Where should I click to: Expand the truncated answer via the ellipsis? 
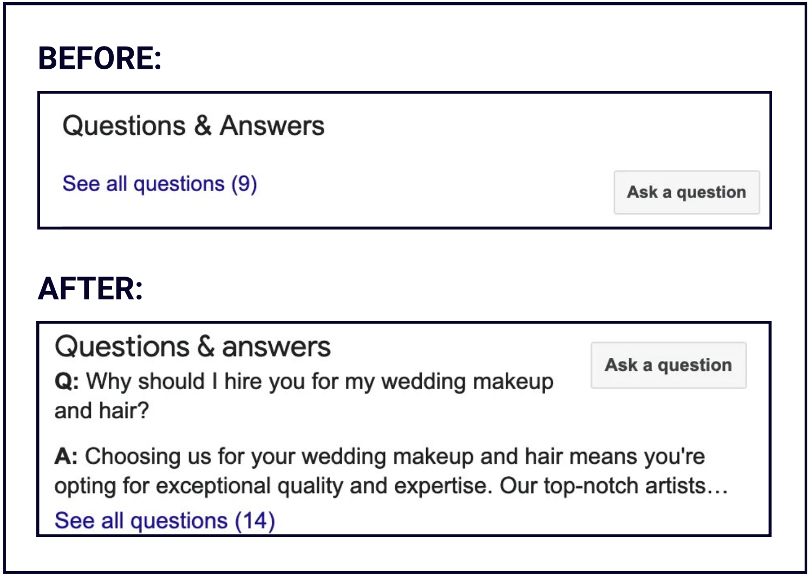click(719, 487)
